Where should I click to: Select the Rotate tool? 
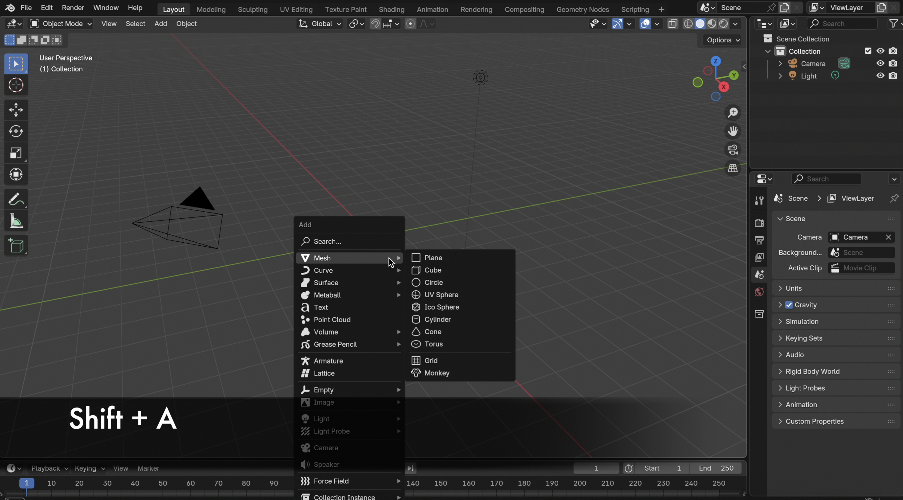point(16,132)
